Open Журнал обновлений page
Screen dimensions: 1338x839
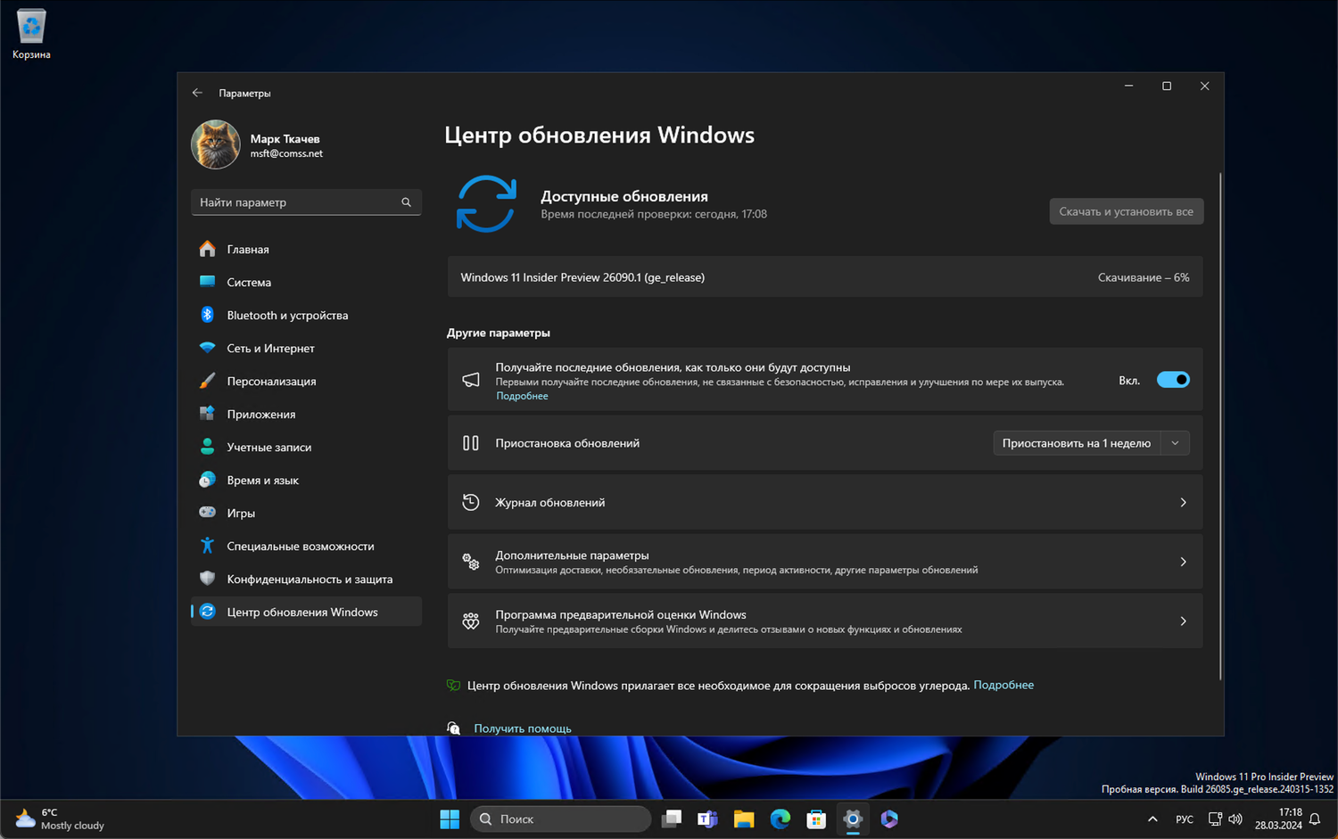pyautogui.click(x=825, y=501)
